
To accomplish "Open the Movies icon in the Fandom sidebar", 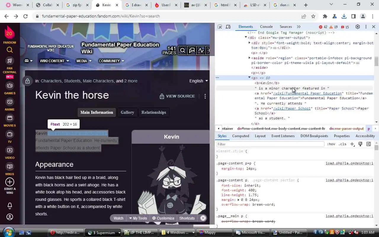I will click(x=10, y=118).
